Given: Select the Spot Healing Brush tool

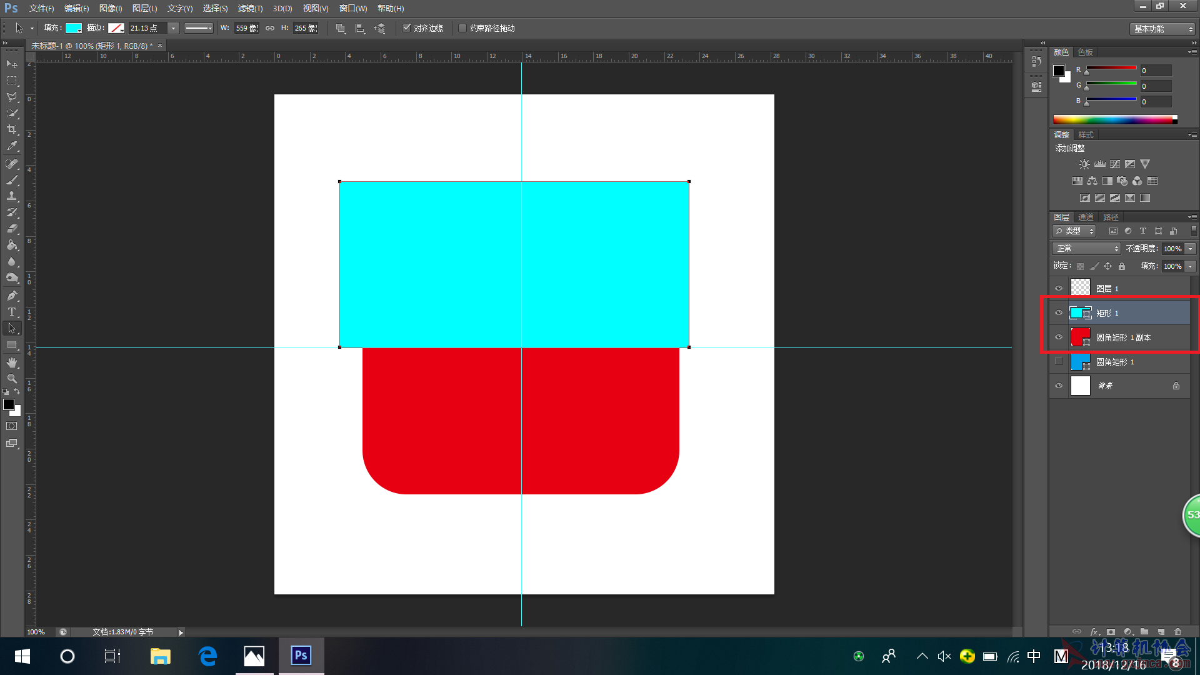Looking at the screenshot, I should tap(12, 164).
